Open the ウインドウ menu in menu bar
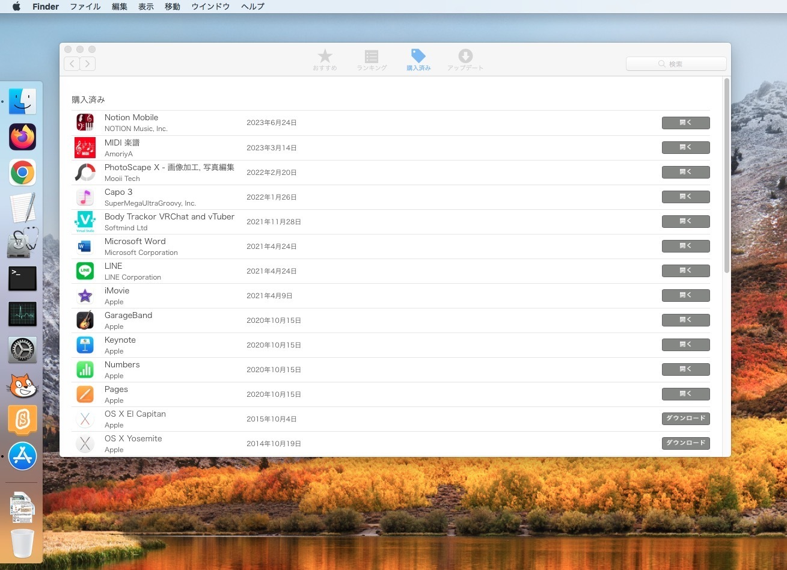The height and width of the screenshot is (570, 787). (210, 7)
